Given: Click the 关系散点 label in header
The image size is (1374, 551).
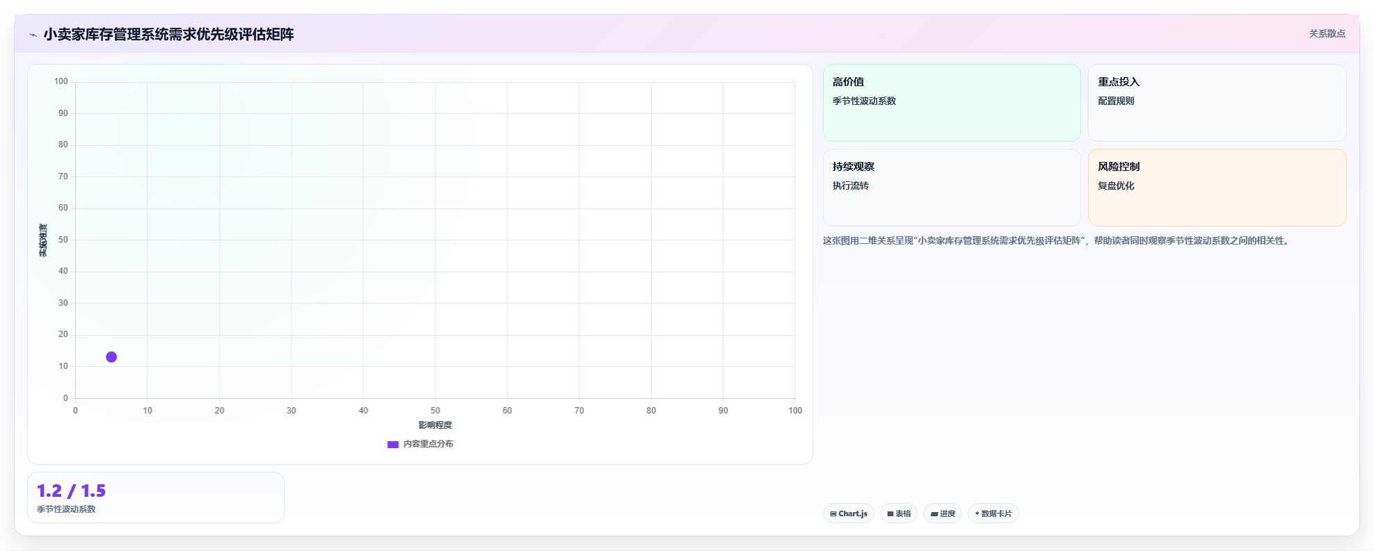Looking at the screenshot, I should 1327,33.
